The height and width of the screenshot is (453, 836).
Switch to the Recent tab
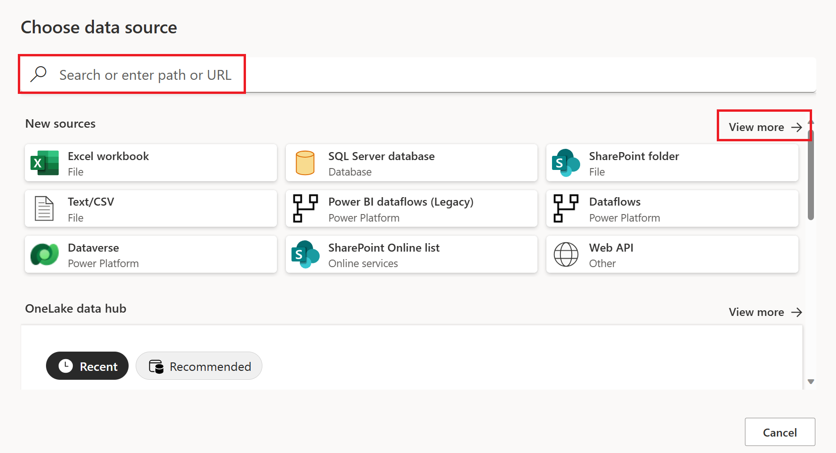click(x=87, y=366)
